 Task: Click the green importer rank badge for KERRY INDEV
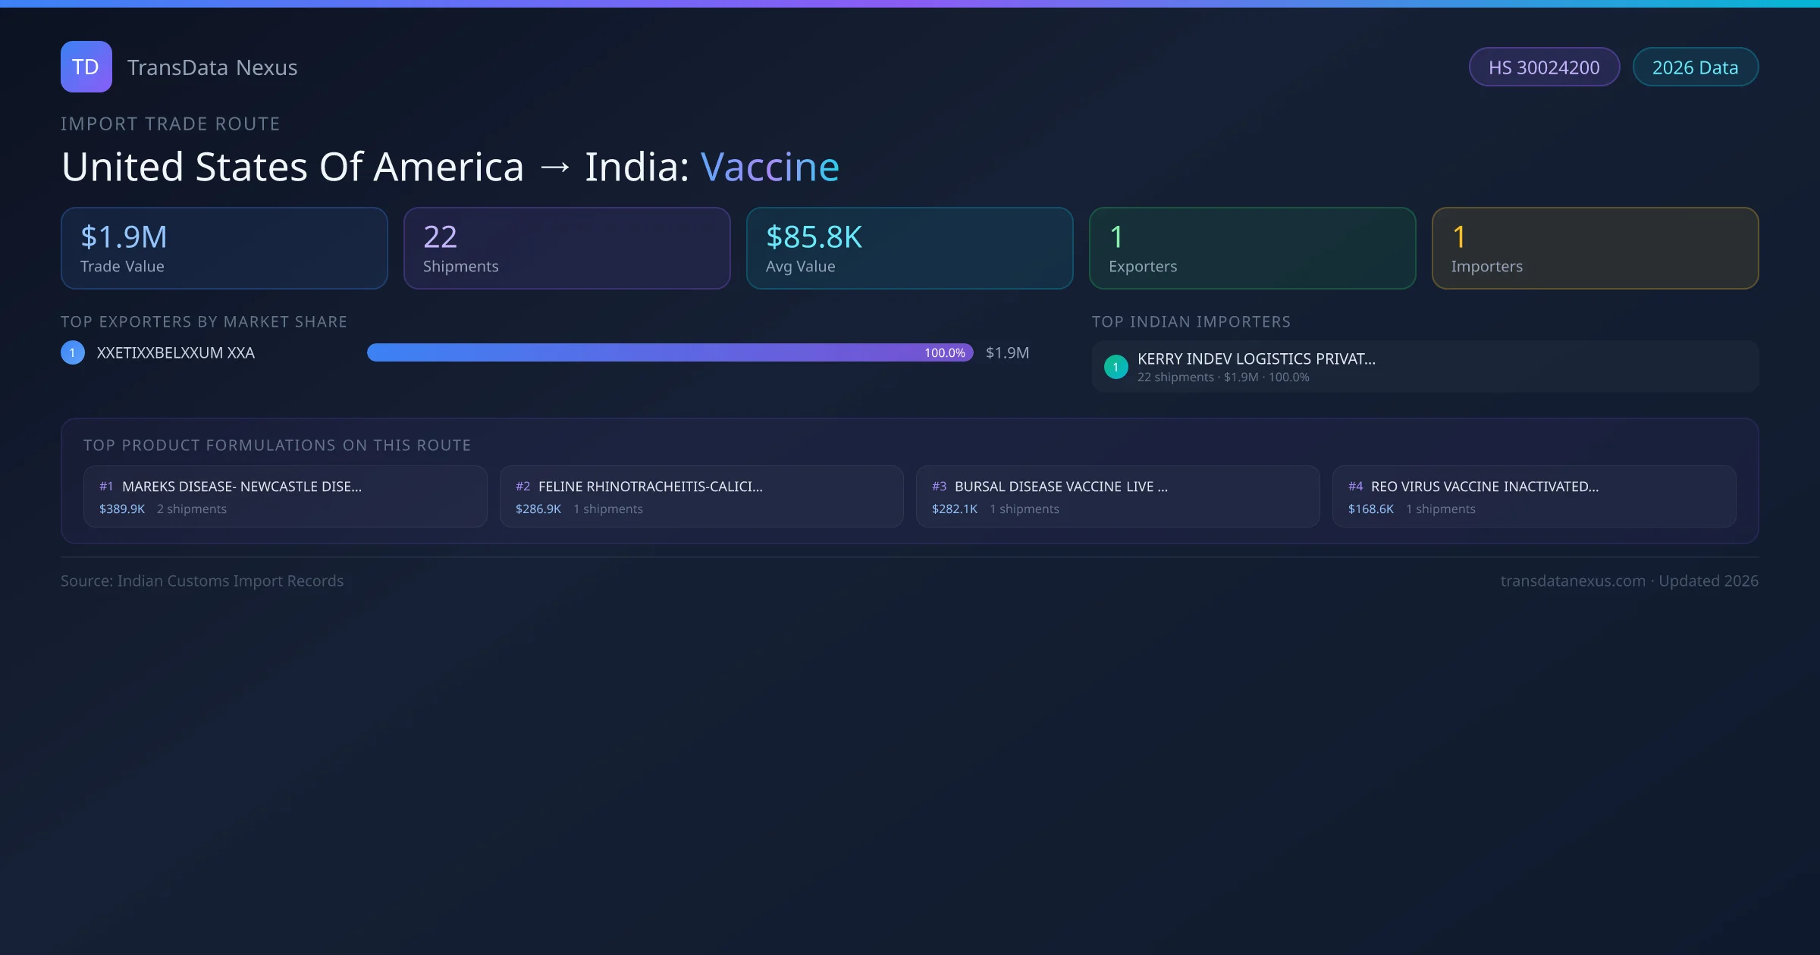click(1116, 366)
